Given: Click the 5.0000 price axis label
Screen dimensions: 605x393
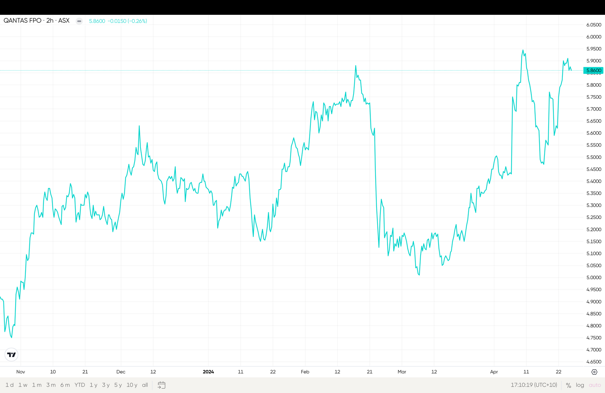Looking at the screenshot, I should pyautogui.click(x=594, y=278).
